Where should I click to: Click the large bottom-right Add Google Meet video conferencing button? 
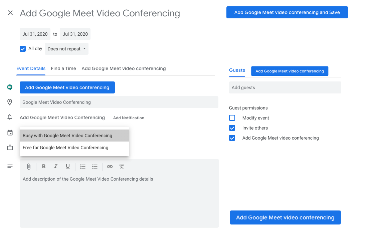(285, 218)
